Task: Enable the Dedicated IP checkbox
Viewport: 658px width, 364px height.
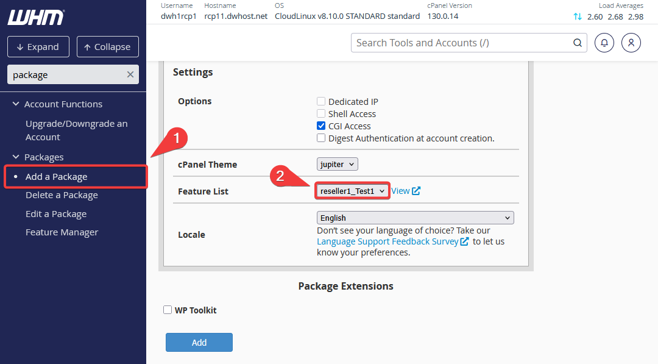Action: [321, 102]
